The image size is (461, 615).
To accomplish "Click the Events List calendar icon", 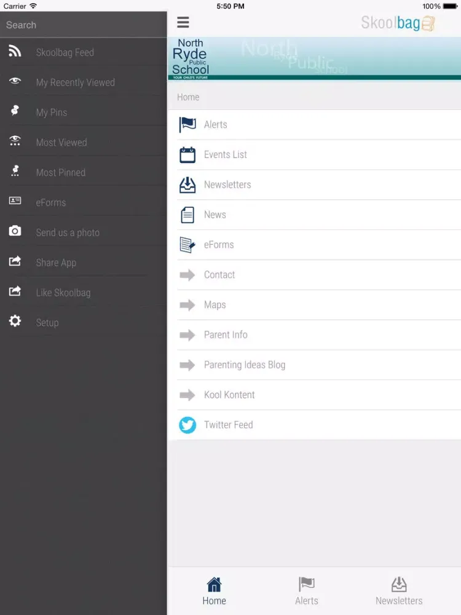I will (187, 155).
